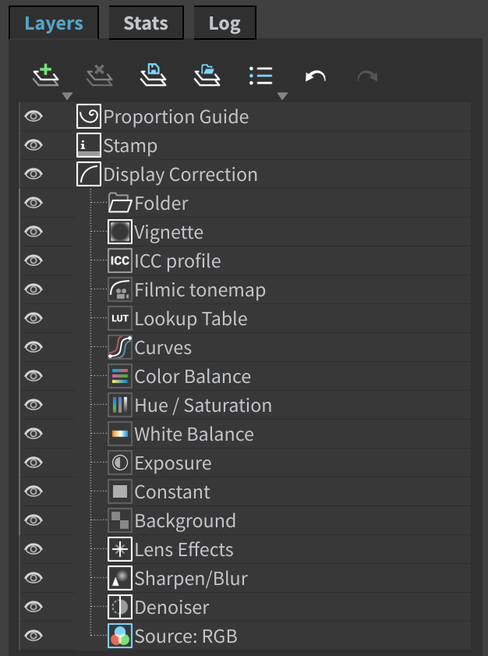The width and height of the screenshot is (488, 656).
Task: Select the Folder layer item
Action: 245,203
